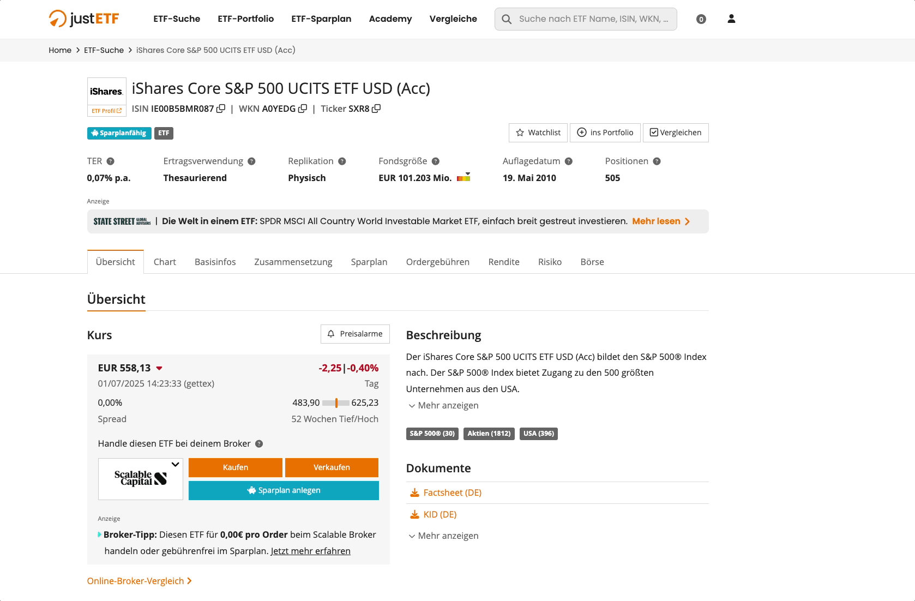The image size is (915, 601).
Task: Click the ETF search input field
Action: [x=593, y=19]
